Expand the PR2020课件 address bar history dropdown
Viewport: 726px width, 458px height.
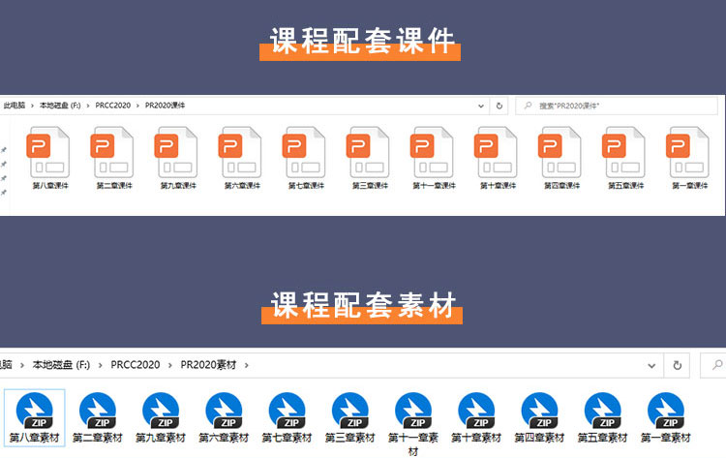pos(481,105)
